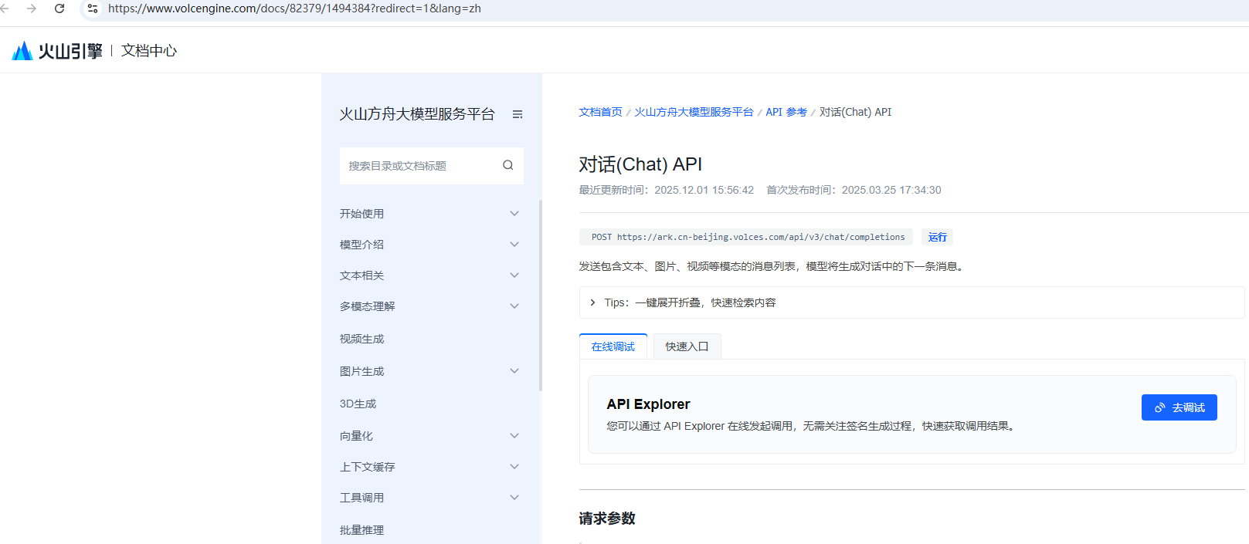Screen dimensions: 1249x544
Task: Open 上下文缓存 in the sidebar
Action: tap(367, 467)
